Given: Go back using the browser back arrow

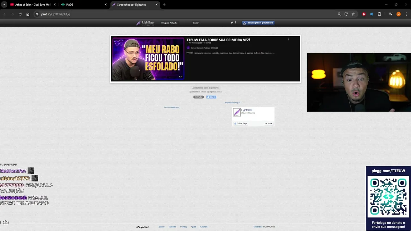Looking at the screenshot, I should tap(4, 14).
